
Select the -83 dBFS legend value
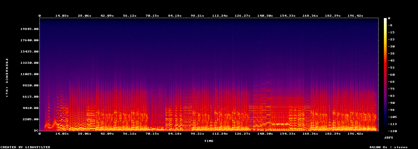391,96
